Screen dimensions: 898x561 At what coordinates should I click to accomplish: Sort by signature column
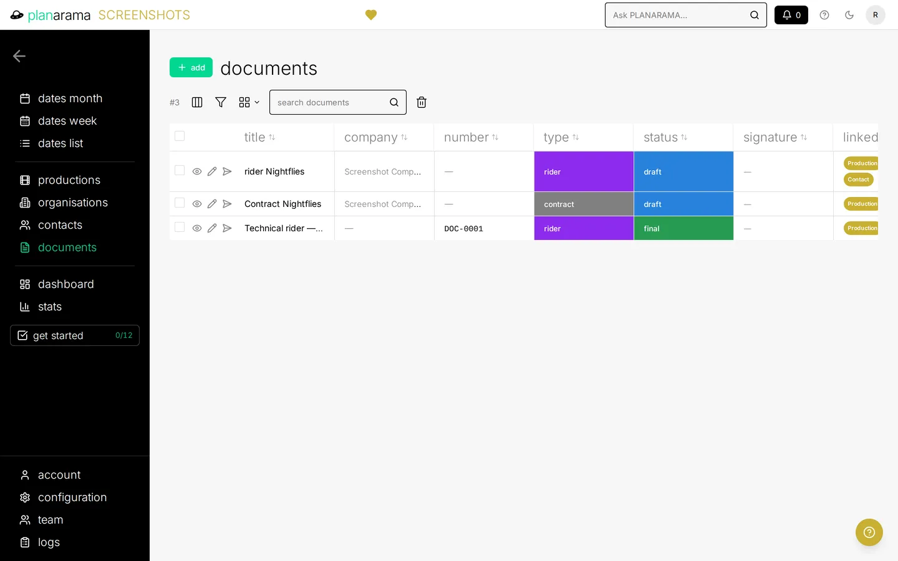pyautogui.click(x=775, y=137)
